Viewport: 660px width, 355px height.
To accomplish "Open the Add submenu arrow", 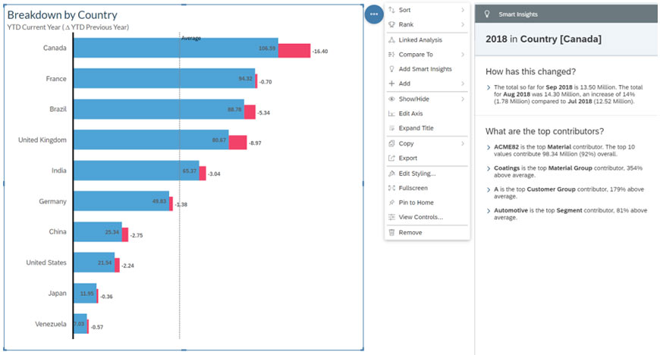I will click(x=463, y=83).
